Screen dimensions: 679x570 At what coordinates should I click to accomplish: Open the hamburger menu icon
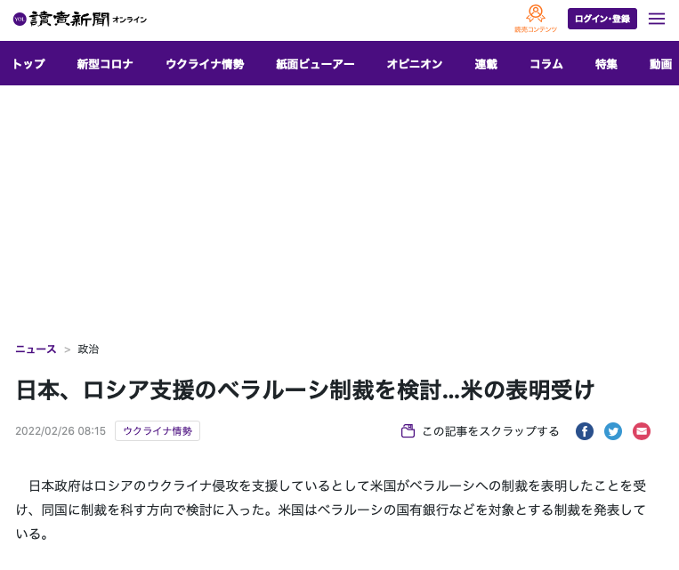pos(657,19)
